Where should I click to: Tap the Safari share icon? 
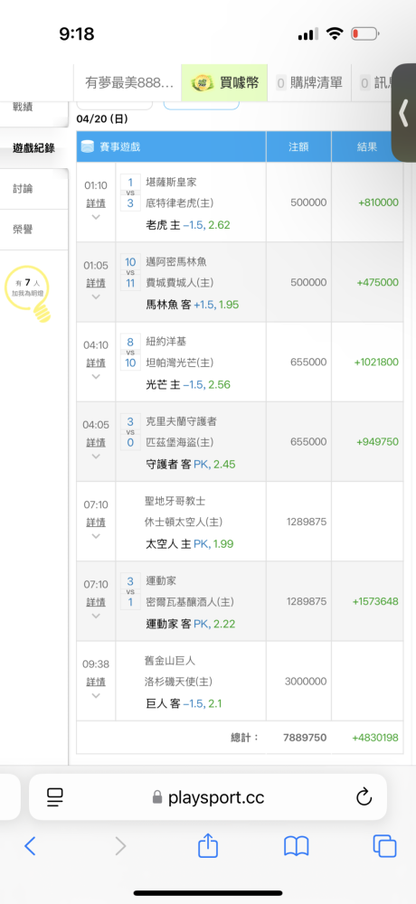[208, 845]
